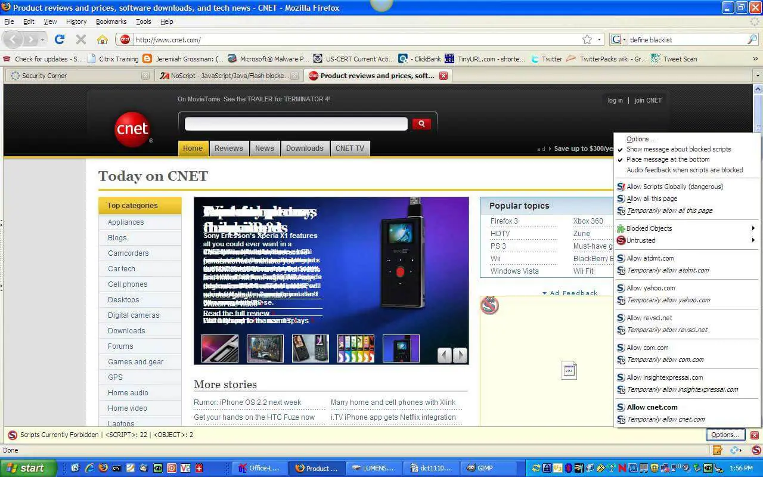Screen dimensions: 763x477
Task: Select the colorful phones carousel thumbnail
Action: click(356, 348)
